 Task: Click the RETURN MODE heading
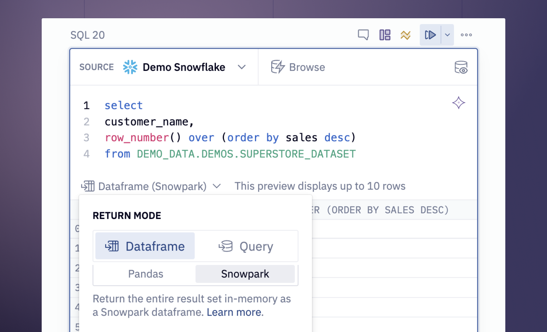tap(127, 215)
